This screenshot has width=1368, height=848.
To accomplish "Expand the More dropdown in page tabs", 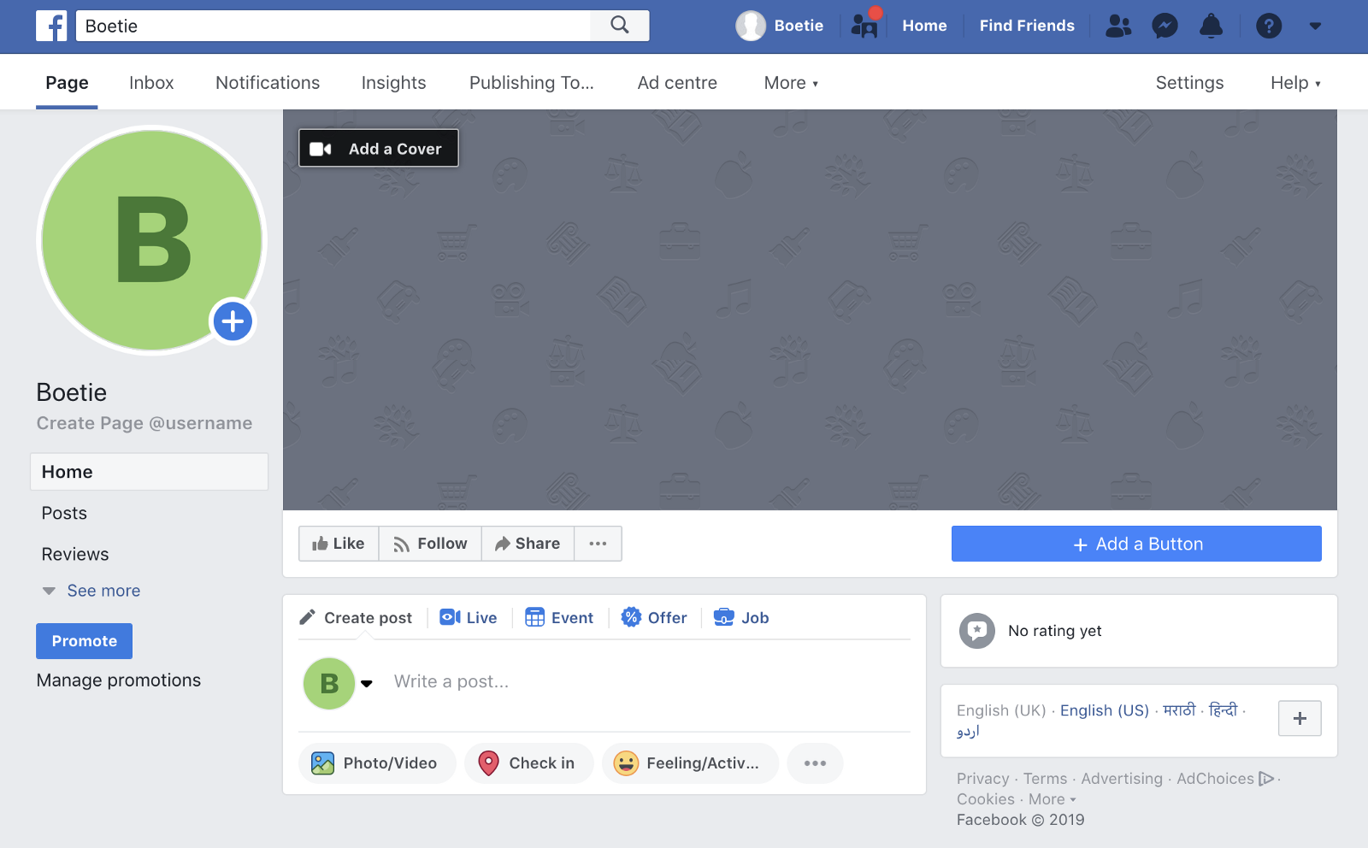I will [791, 83].
